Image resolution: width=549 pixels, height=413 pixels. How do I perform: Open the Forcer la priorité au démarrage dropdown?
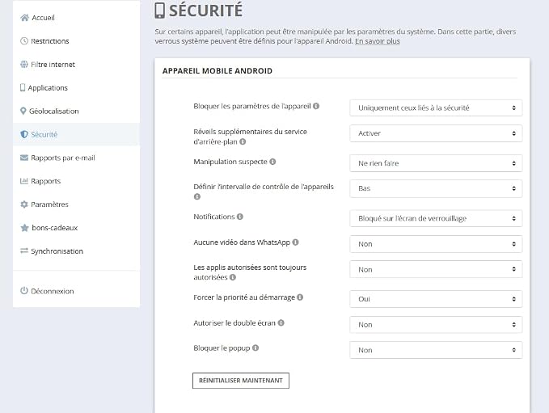[436, 299]
